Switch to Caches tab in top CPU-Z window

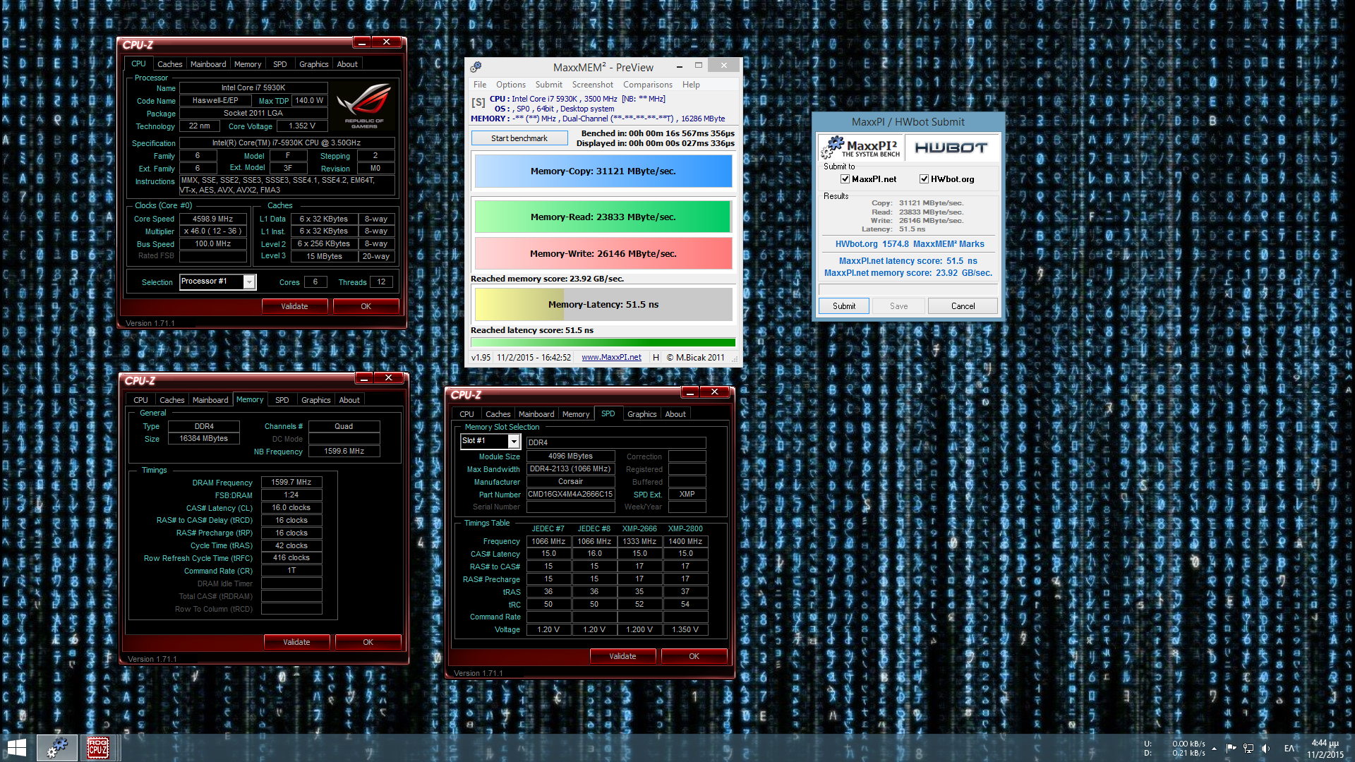(169, 64)
